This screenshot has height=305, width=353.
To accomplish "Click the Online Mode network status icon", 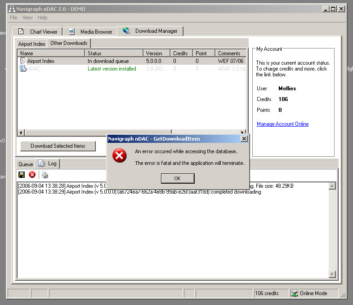I will click(295, 293).
